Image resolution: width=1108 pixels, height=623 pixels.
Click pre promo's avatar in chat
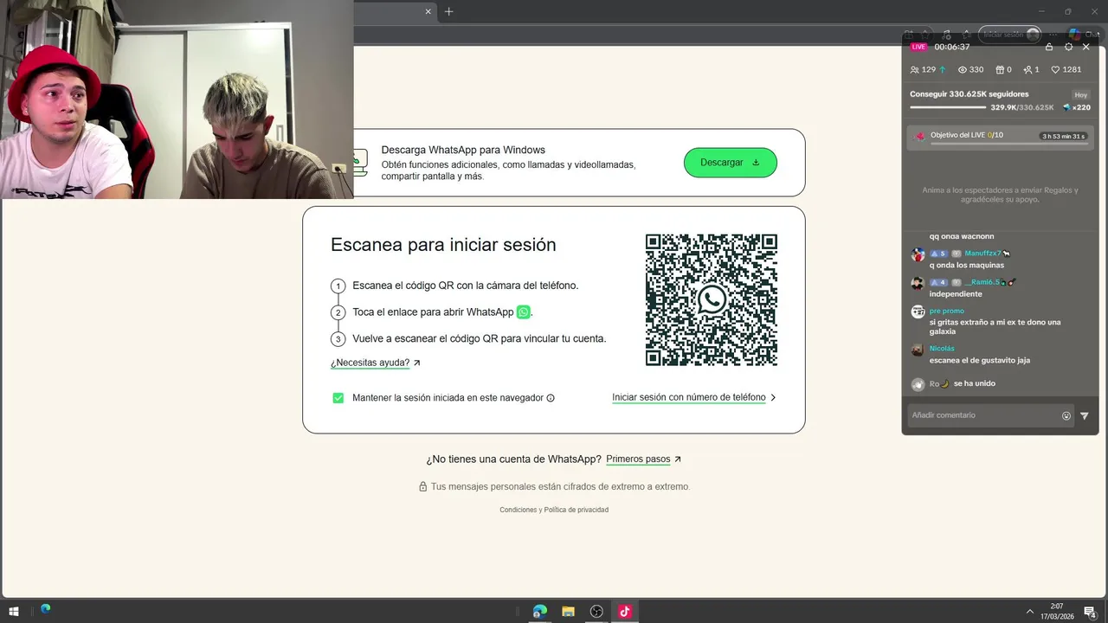point(918,311)
